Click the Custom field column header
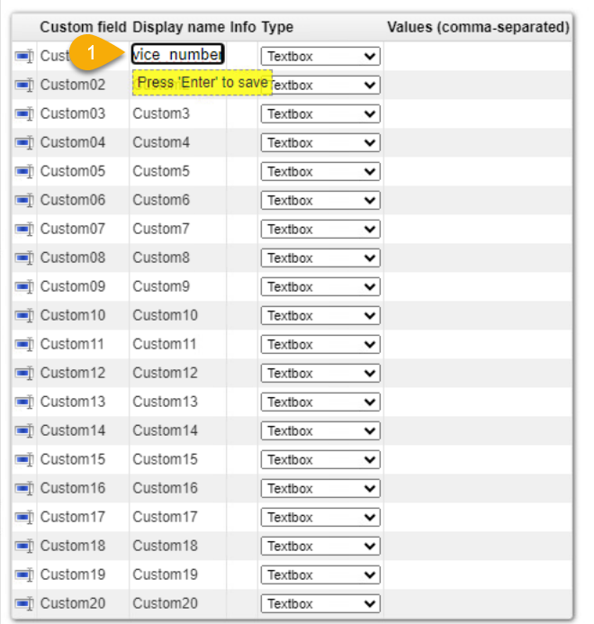 point(83,27)
